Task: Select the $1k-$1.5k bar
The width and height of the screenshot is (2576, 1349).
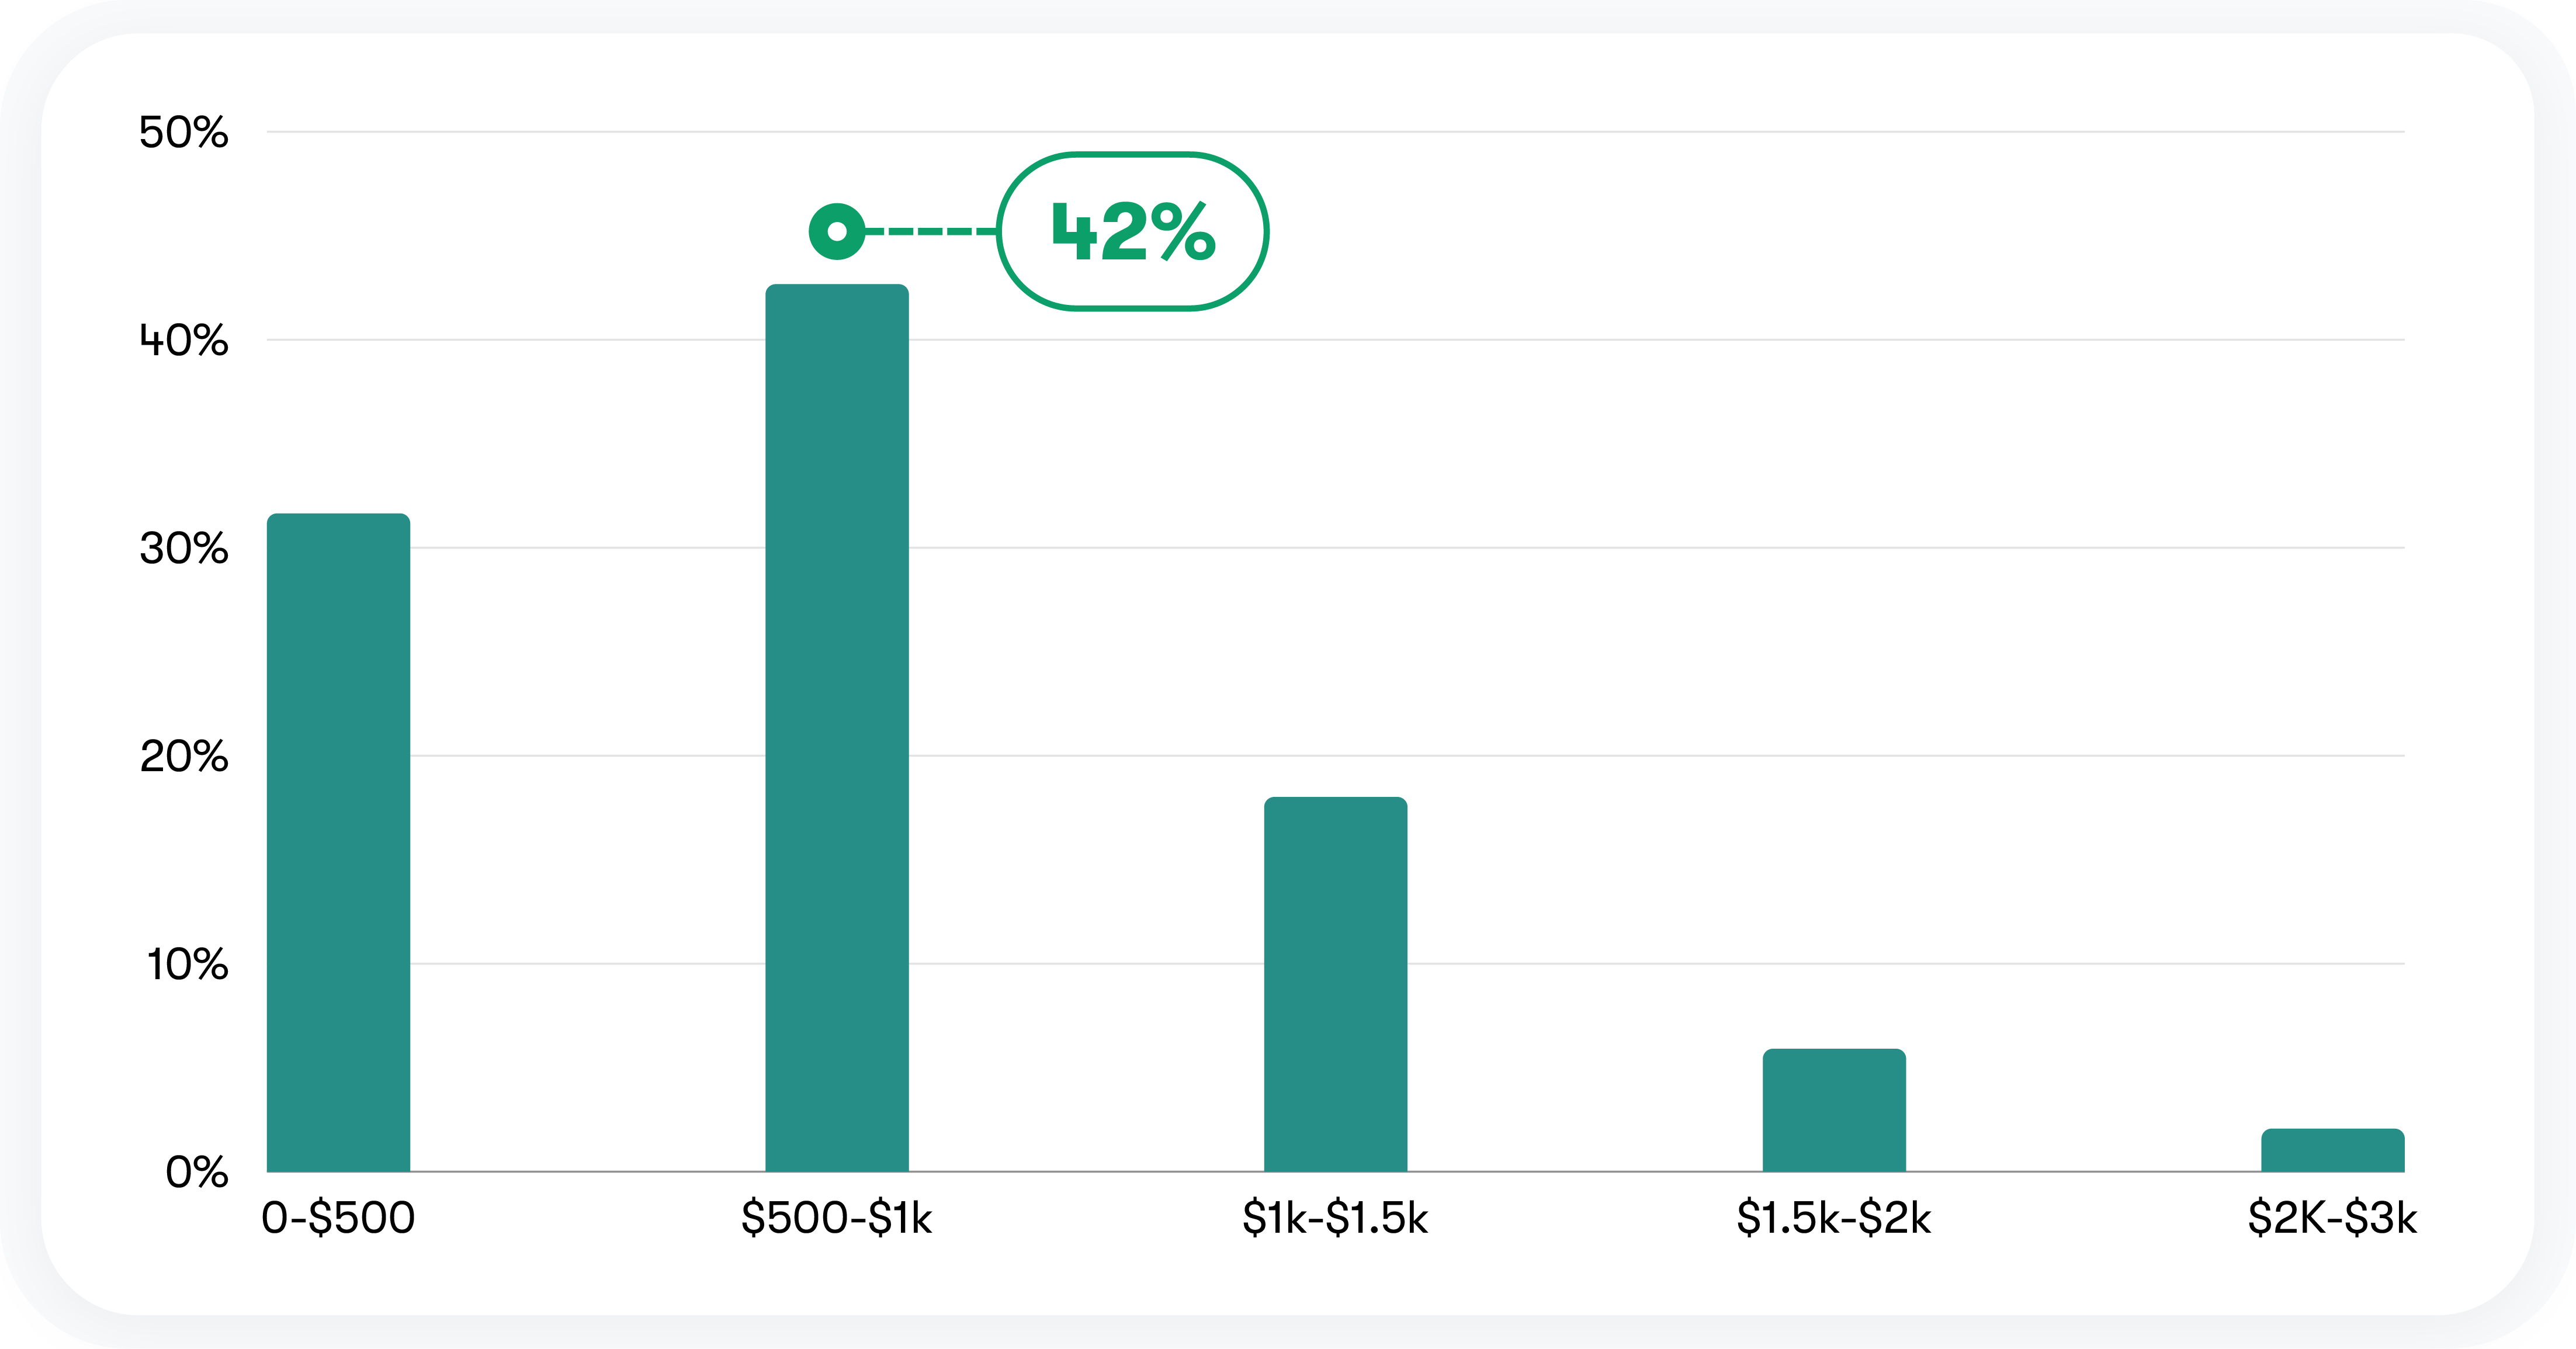Action: [1335, 984]
